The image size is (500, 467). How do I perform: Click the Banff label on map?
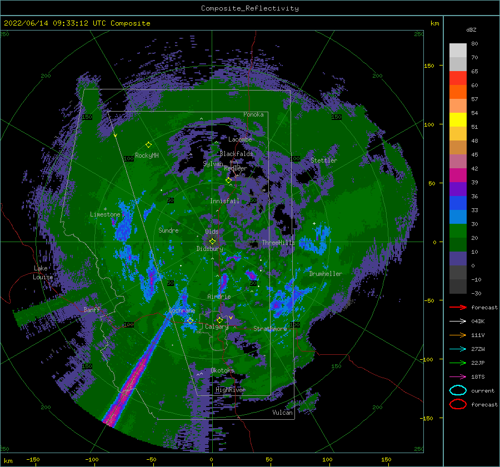92,309
